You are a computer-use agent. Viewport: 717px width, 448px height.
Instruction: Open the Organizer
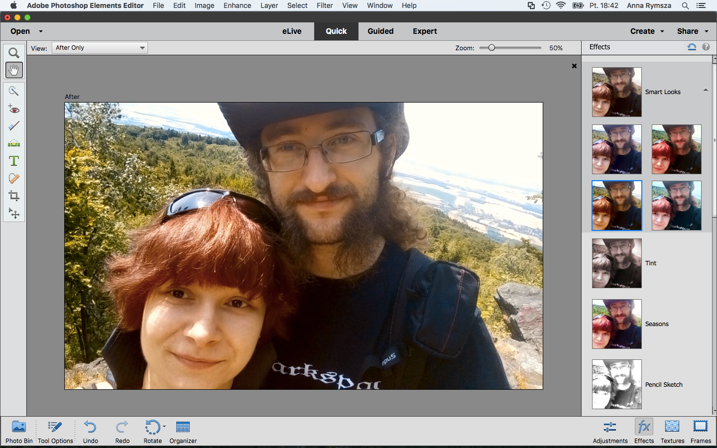click(183, 432)
